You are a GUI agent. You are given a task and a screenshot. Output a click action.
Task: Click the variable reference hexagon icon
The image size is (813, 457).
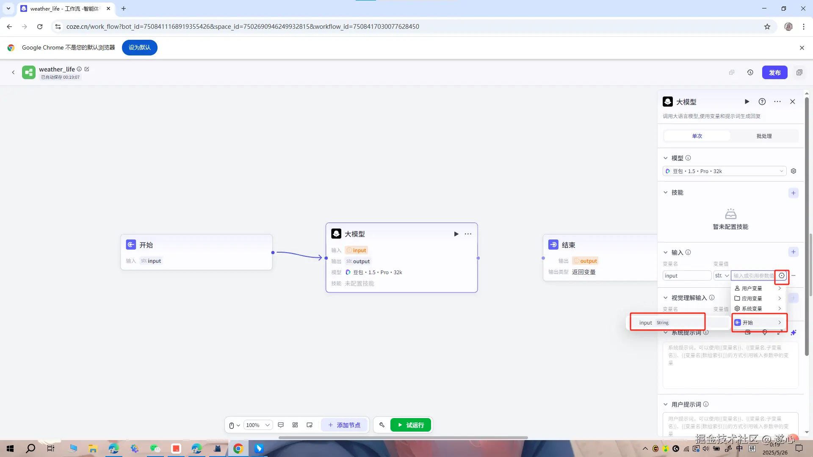tap(782, 275)
